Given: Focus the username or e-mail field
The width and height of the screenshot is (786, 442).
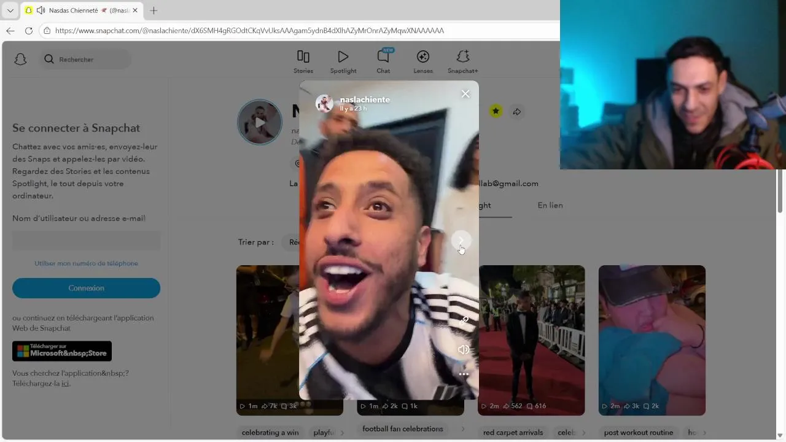Looking at the screenshot, I should [x=86, y=240].
